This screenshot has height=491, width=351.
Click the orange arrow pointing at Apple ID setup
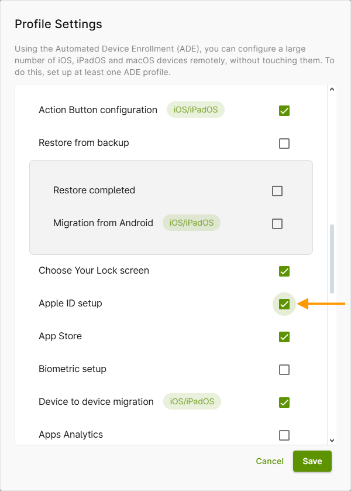pos(321,304)
